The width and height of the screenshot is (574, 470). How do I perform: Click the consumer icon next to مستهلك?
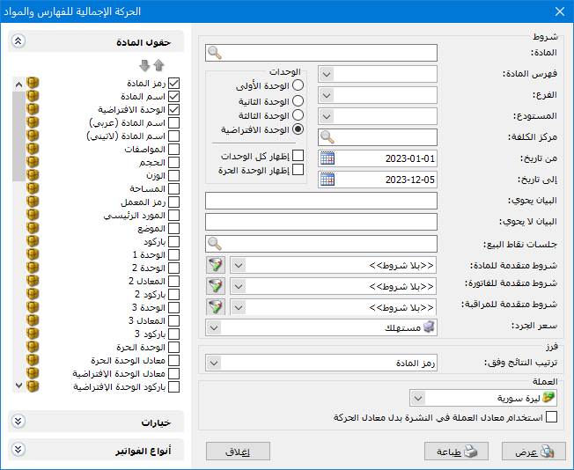(429, 327)
